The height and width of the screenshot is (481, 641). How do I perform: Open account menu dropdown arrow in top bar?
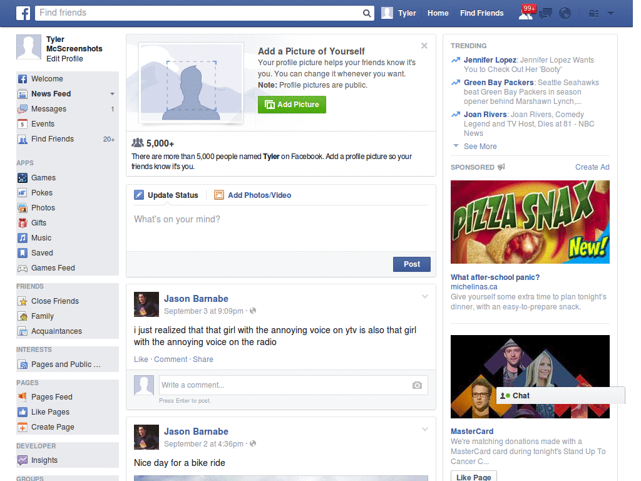point(611,14)
